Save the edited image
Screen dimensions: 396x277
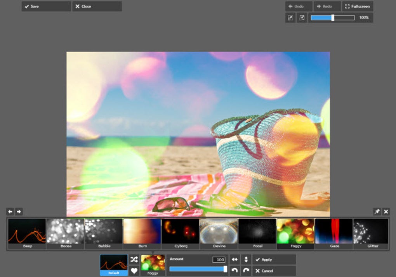46,7
